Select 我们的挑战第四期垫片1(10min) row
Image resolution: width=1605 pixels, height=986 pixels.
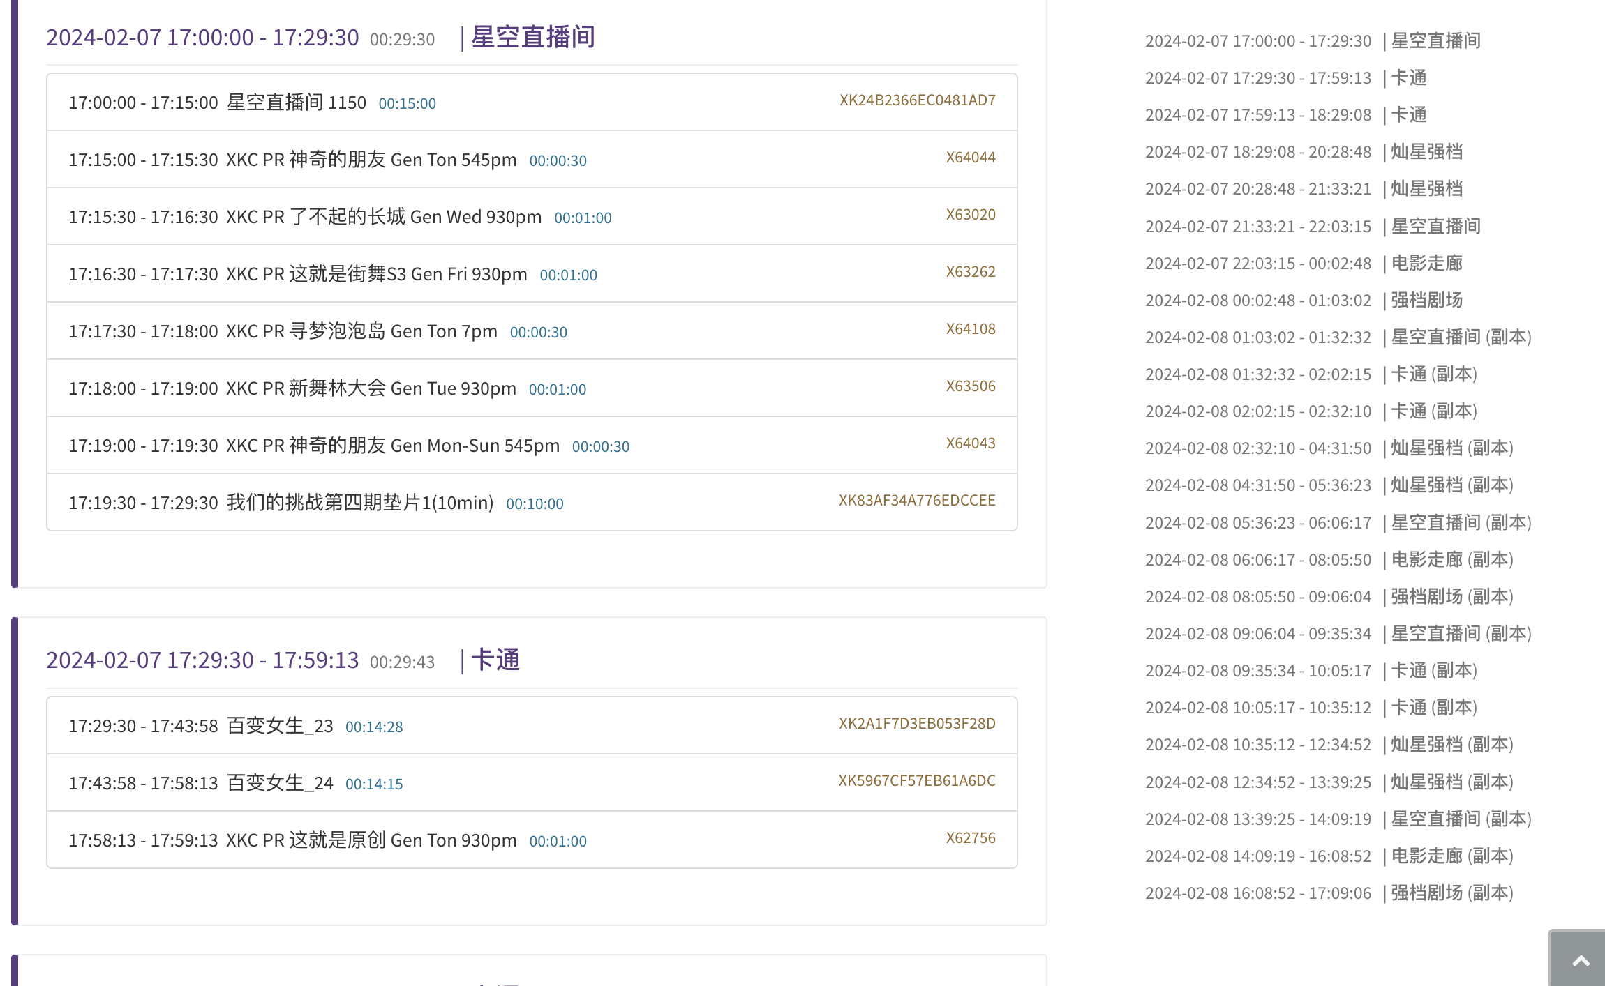point(359,503)
